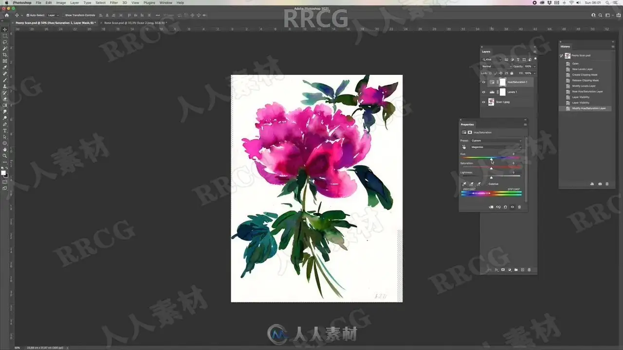Viewport: 623px width, 350px height.
Task: Select the Rectangular Marquee tool
Action: [5, 35]
